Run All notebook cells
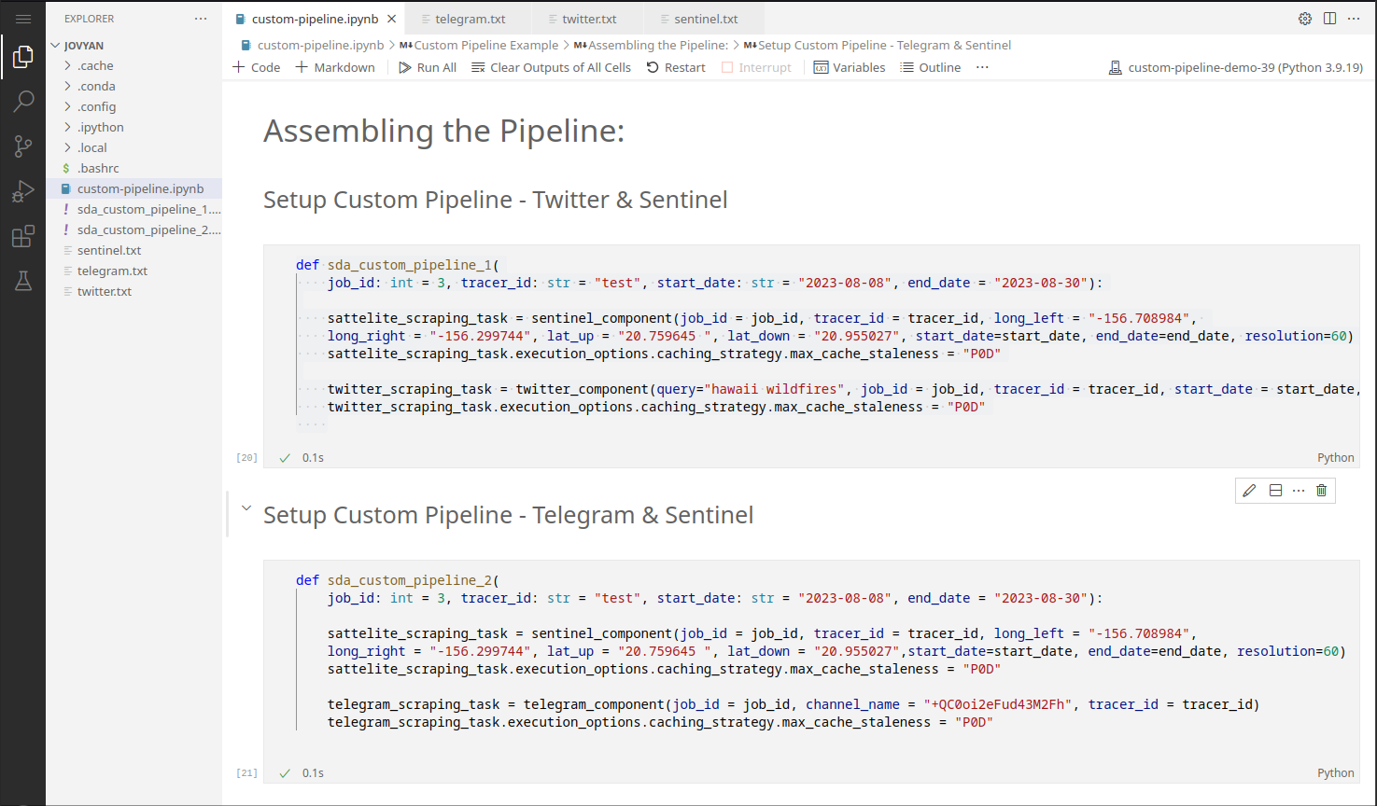Screen dimensions: 1377x806 (428, 67)
